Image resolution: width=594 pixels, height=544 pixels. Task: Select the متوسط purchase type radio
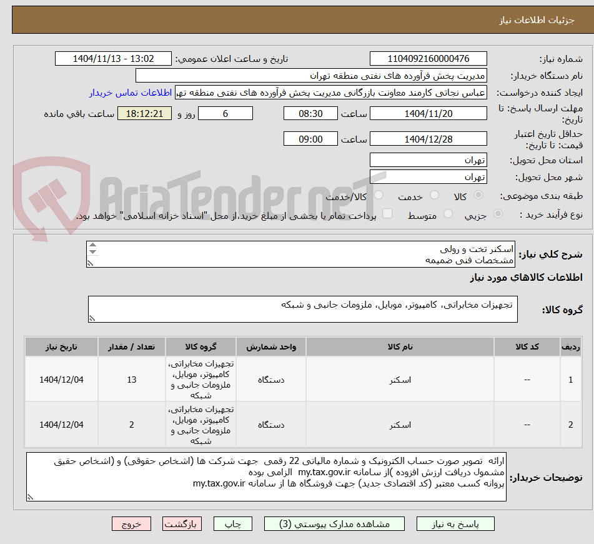pyautogui.click(x=448, y=214)
